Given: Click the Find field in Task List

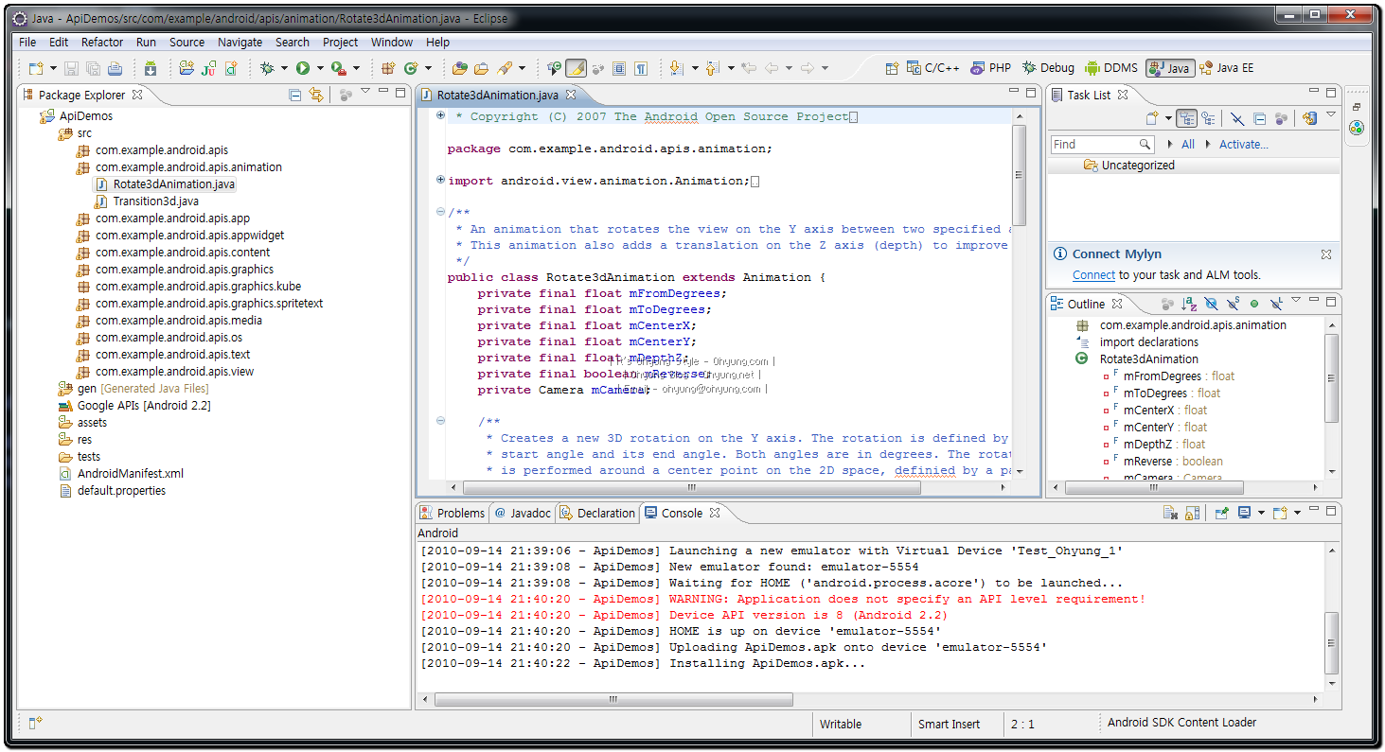Looking at the screenshot, I should [x=1102, y=145].
